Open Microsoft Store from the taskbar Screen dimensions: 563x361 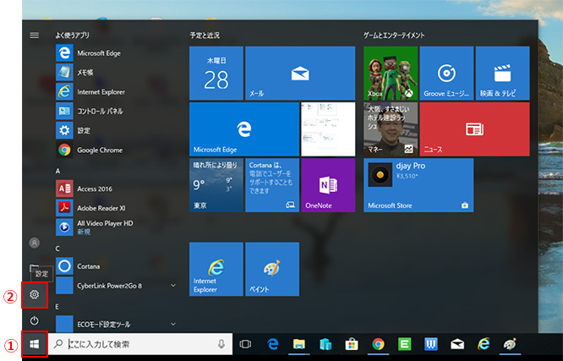(x=352, y=344)
